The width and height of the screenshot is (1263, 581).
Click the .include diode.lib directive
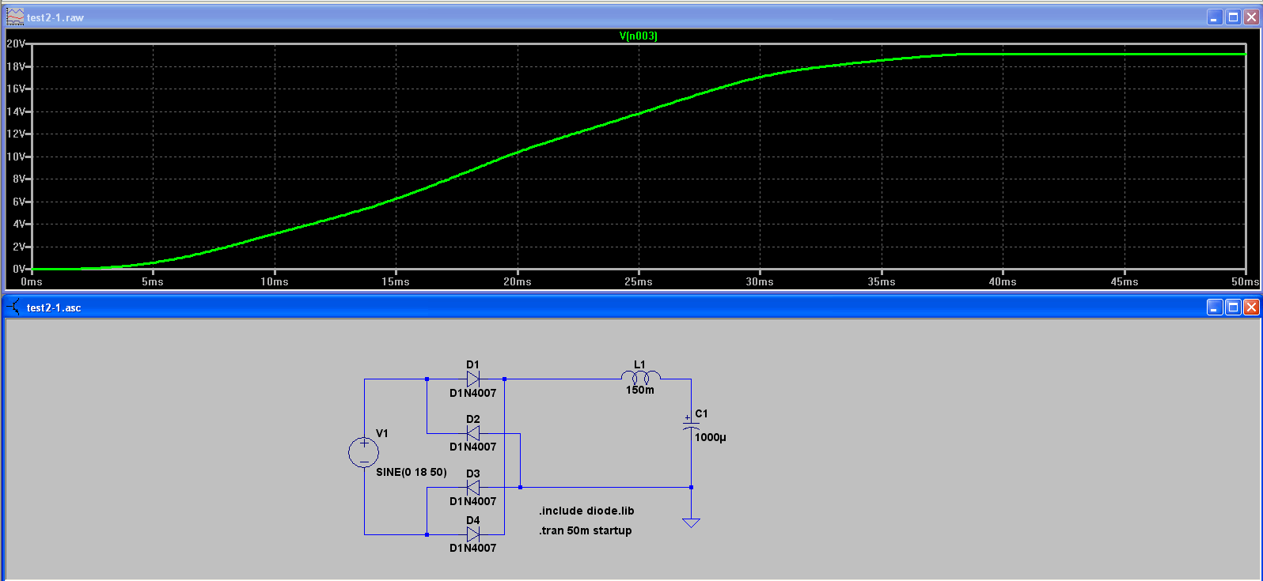point(586,511)
